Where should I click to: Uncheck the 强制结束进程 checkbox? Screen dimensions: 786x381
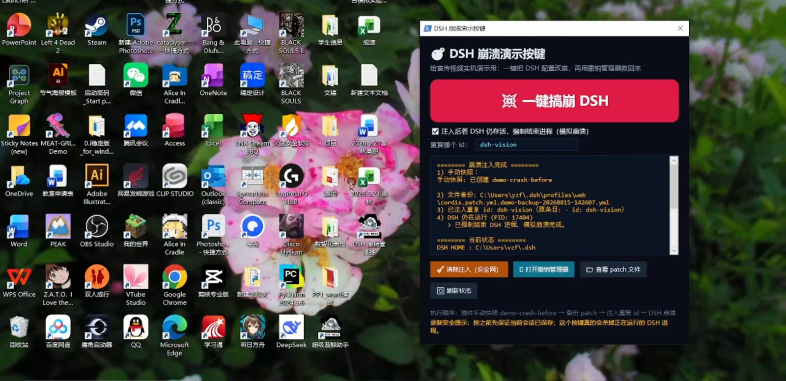[435, 132]
